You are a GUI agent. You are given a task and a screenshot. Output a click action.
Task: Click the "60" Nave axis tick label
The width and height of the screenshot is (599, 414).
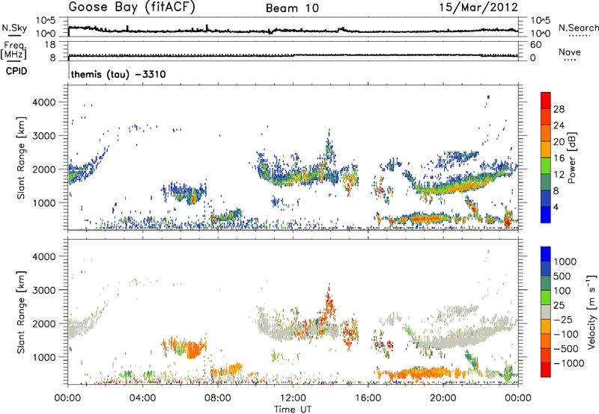[x=535, y=45]
